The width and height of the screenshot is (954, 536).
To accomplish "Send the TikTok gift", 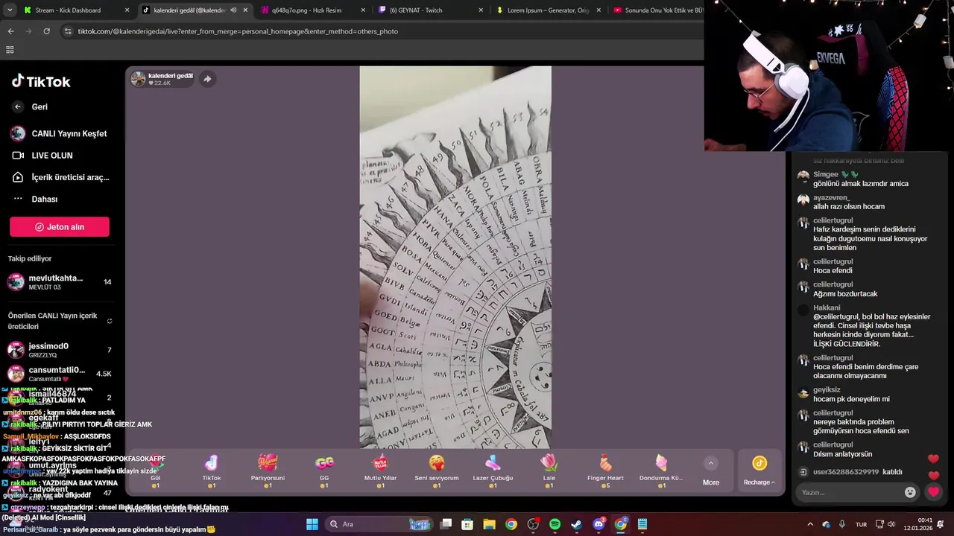I will coord(212,470).
